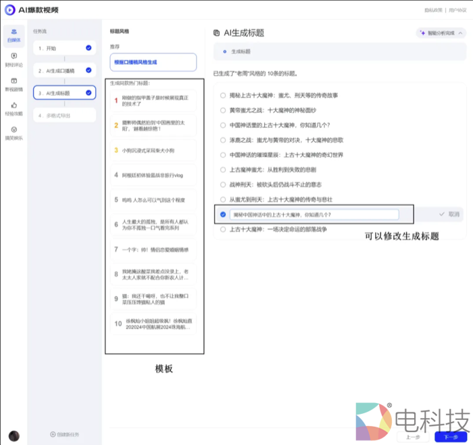Screen dimensions: 473x445
Task: Open the 自媒体 sidebar category
Action: coord(14,35)
